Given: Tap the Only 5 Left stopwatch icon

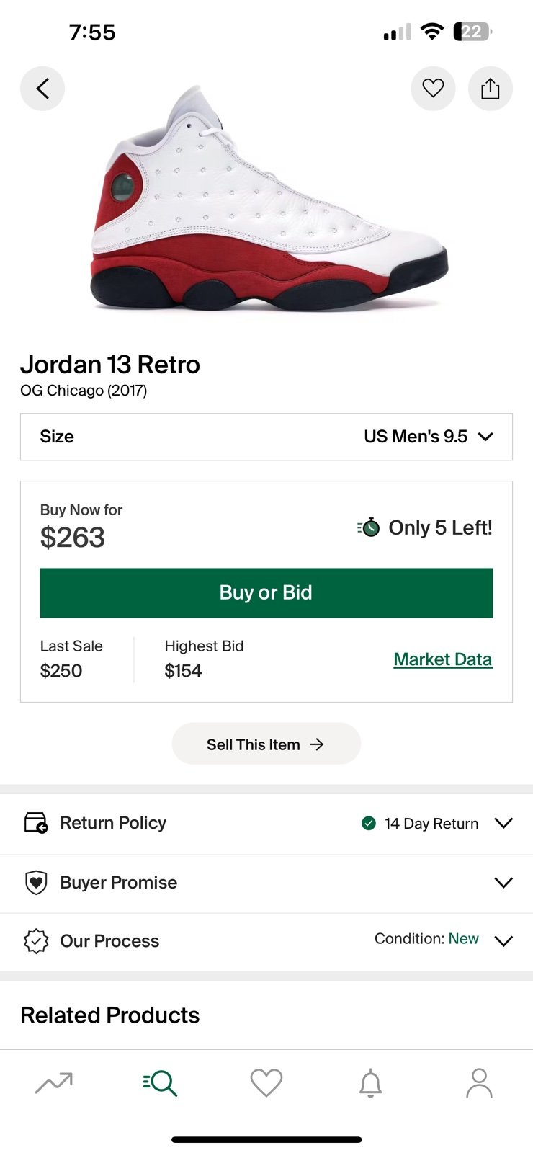Looking at the screenshot, I should (x=369, y=527).
